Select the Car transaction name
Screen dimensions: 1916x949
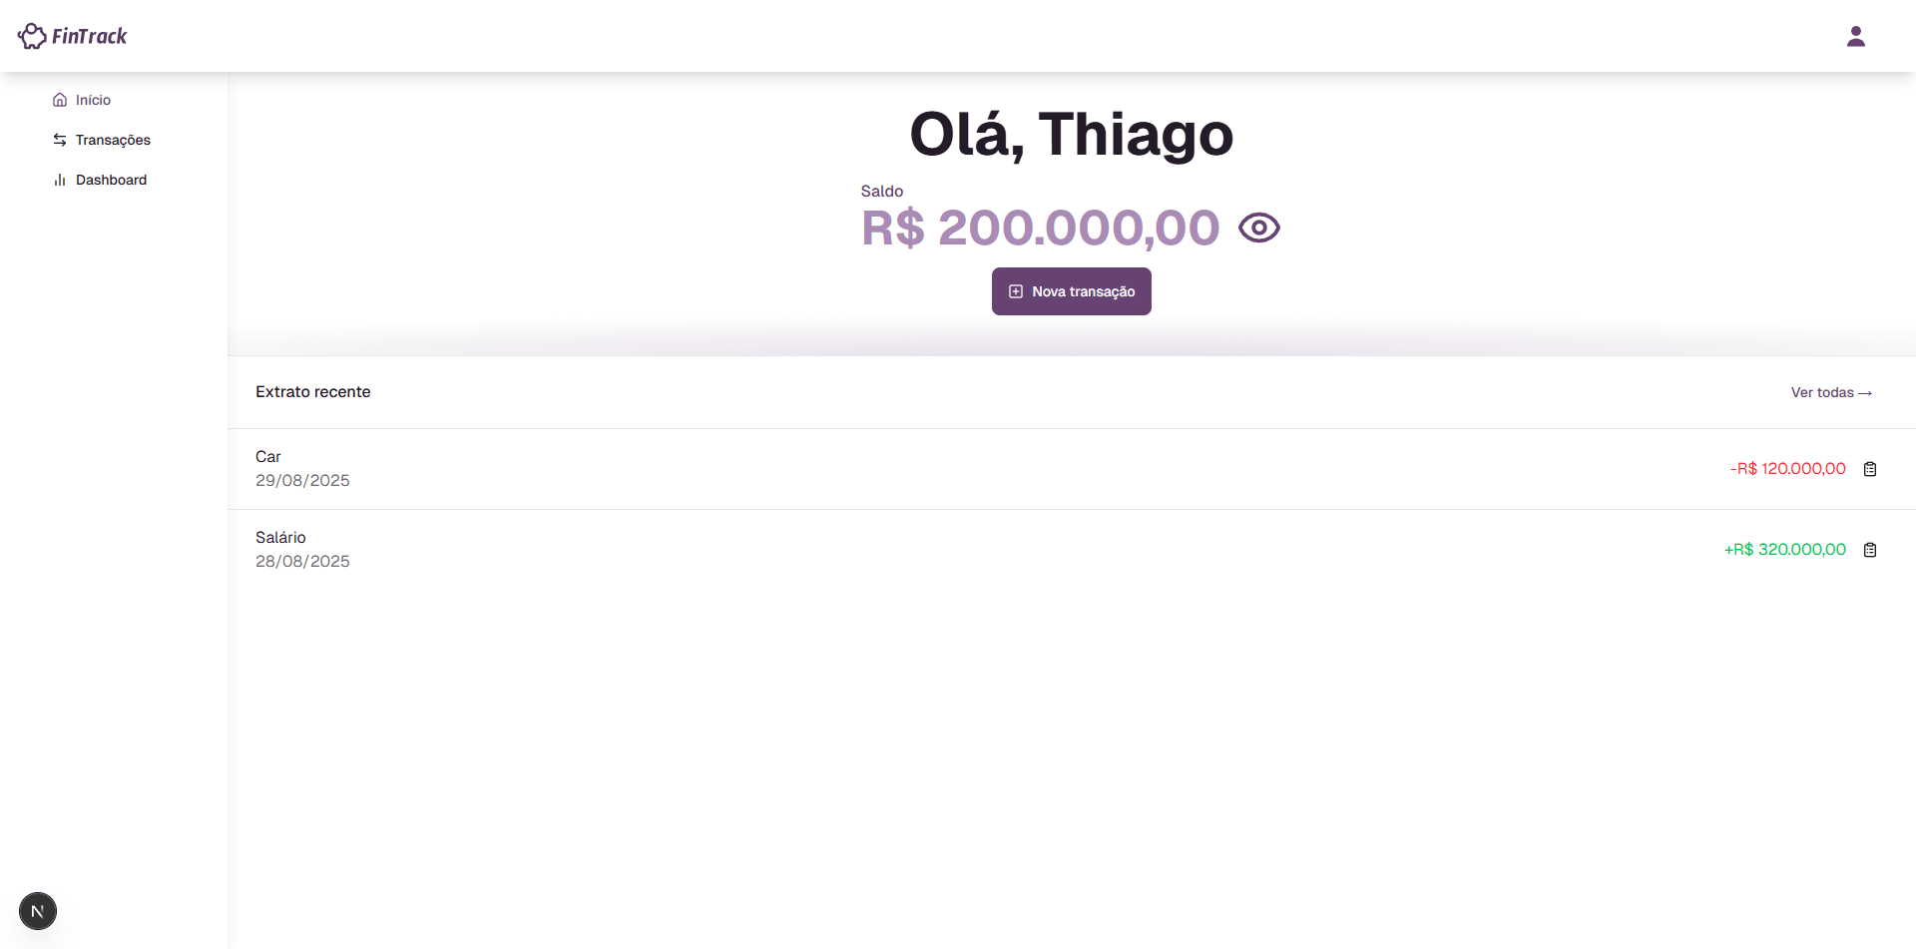point(267,456)
